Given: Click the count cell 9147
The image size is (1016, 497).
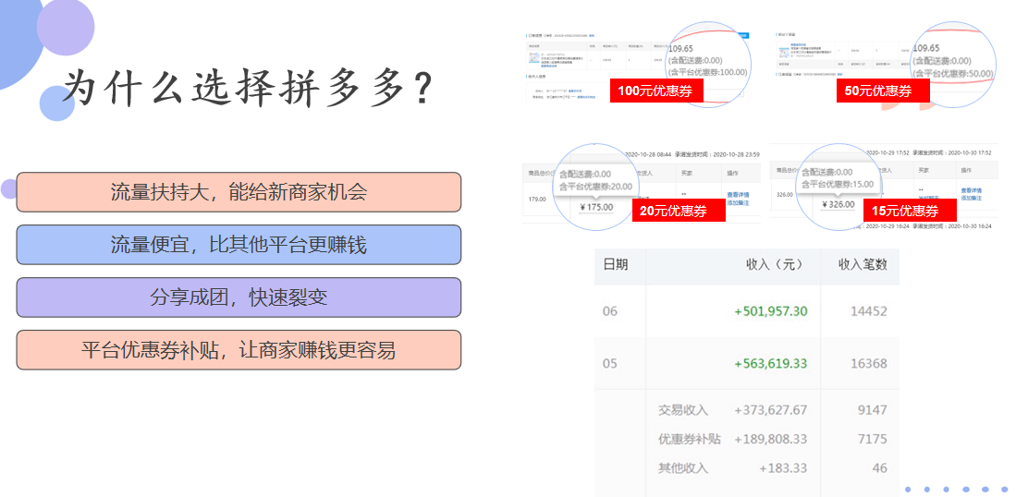Looking at the screenshot, I should click(x=872, y=409).
